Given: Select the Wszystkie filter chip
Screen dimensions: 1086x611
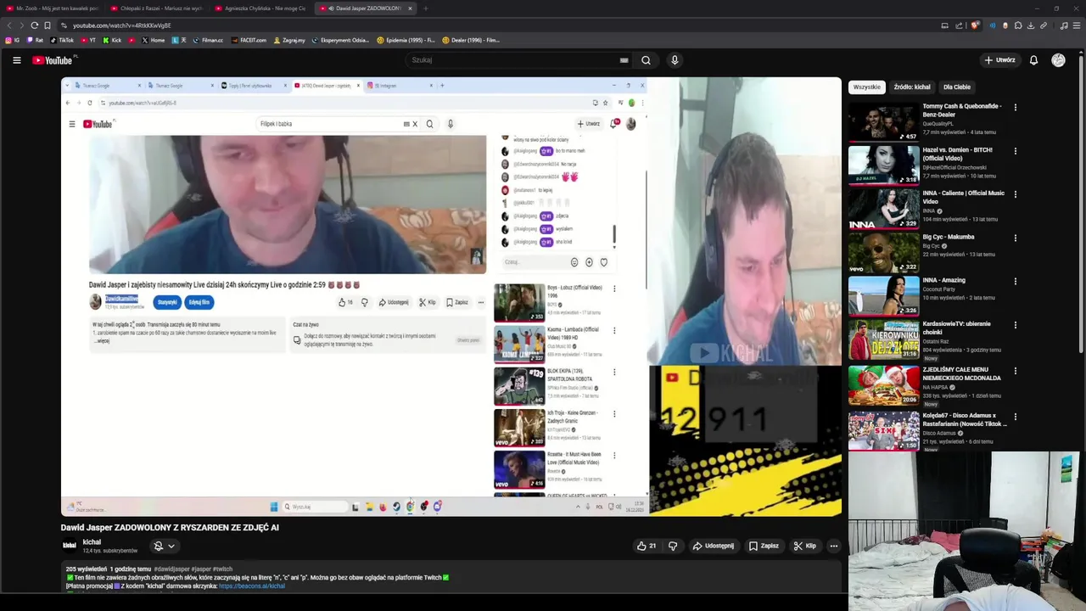Looking at the screenshot, I should tap(867, 87).
